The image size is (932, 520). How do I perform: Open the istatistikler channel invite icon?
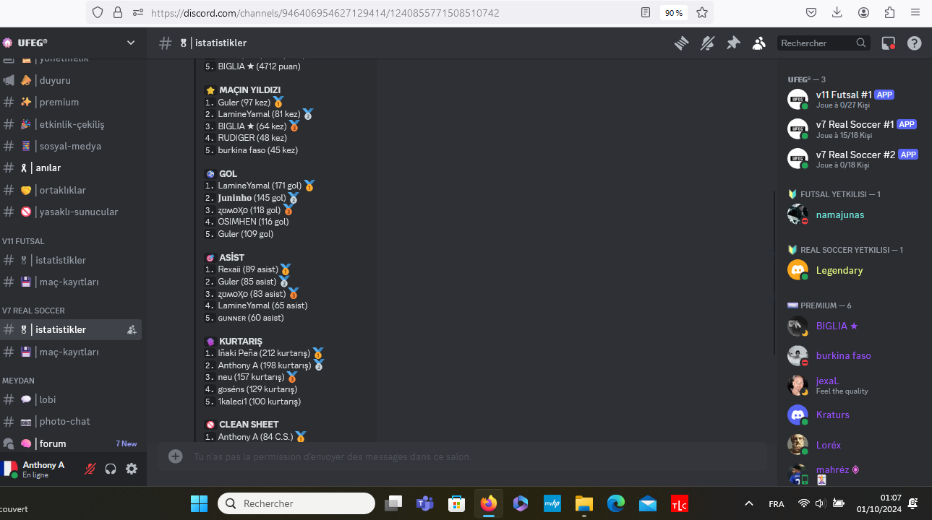coord(132,330)
